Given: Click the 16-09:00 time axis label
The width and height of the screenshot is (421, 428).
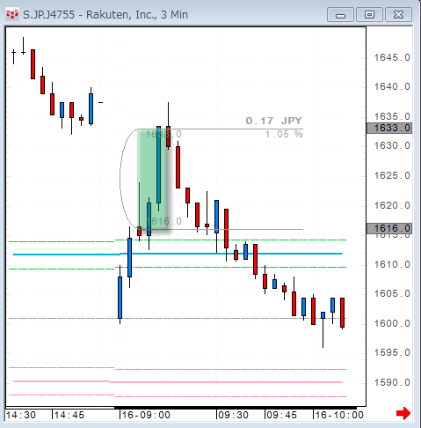Looking at the screenshot, I should tap(146, 415).
